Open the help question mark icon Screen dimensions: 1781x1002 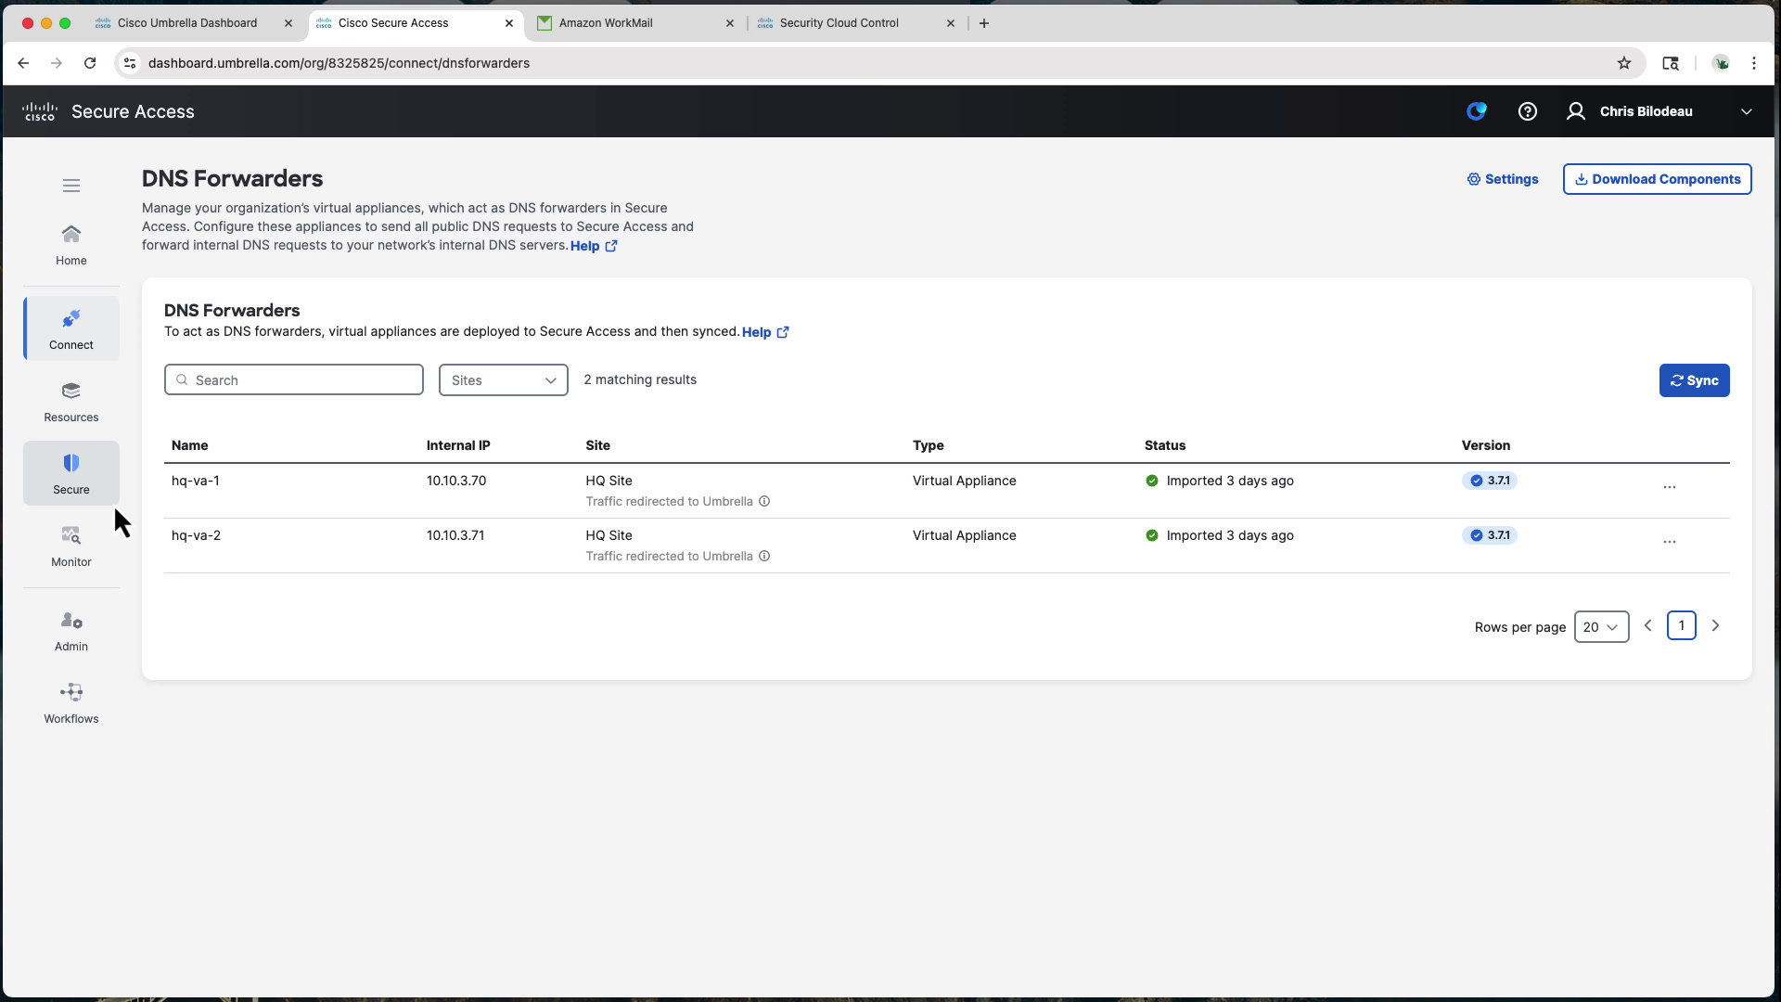[1528, 111]
